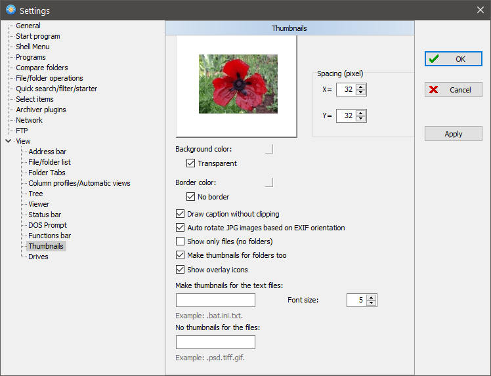Select the Select items entry
Image resolution: width=491 pixels, height=376 pixels.
coord(35,99)
